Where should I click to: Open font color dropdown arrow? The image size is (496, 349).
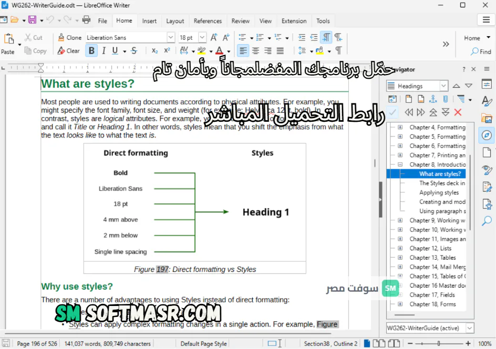(229, 51)
